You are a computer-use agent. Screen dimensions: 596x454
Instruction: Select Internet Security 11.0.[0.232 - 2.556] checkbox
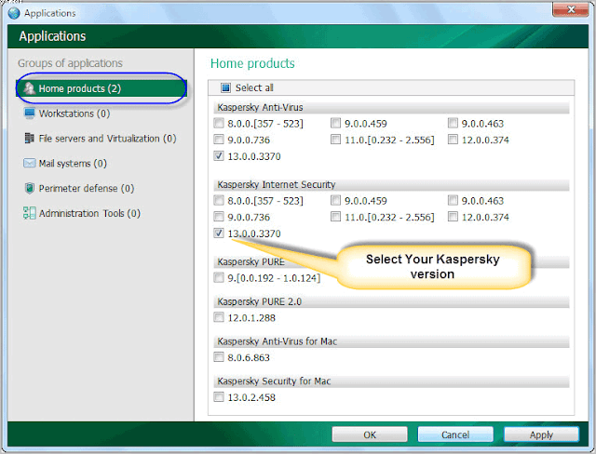pyautogui.click(x=335, y=217)
